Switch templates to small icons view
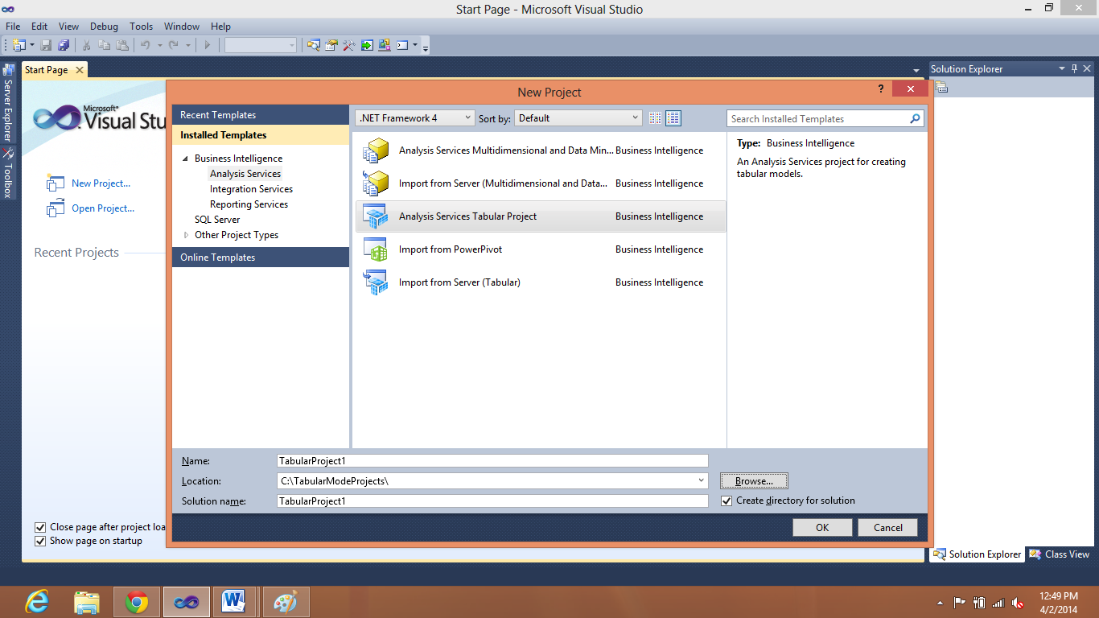1099x618 pixels. pos(655,118)
